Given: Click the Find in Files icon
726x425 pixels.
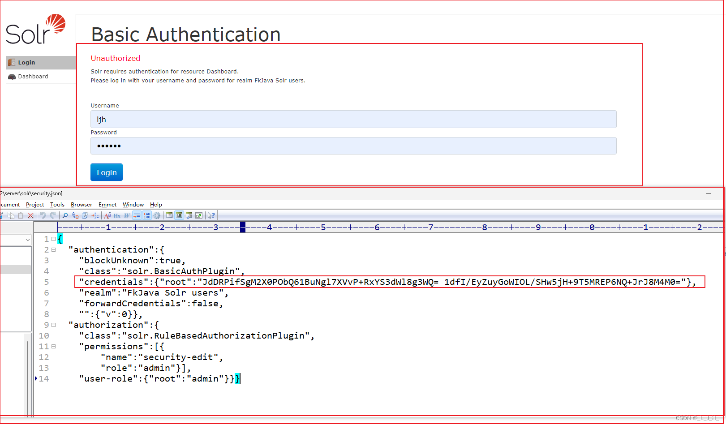Looking at the screenshot, I should click(x=85, y=215).
